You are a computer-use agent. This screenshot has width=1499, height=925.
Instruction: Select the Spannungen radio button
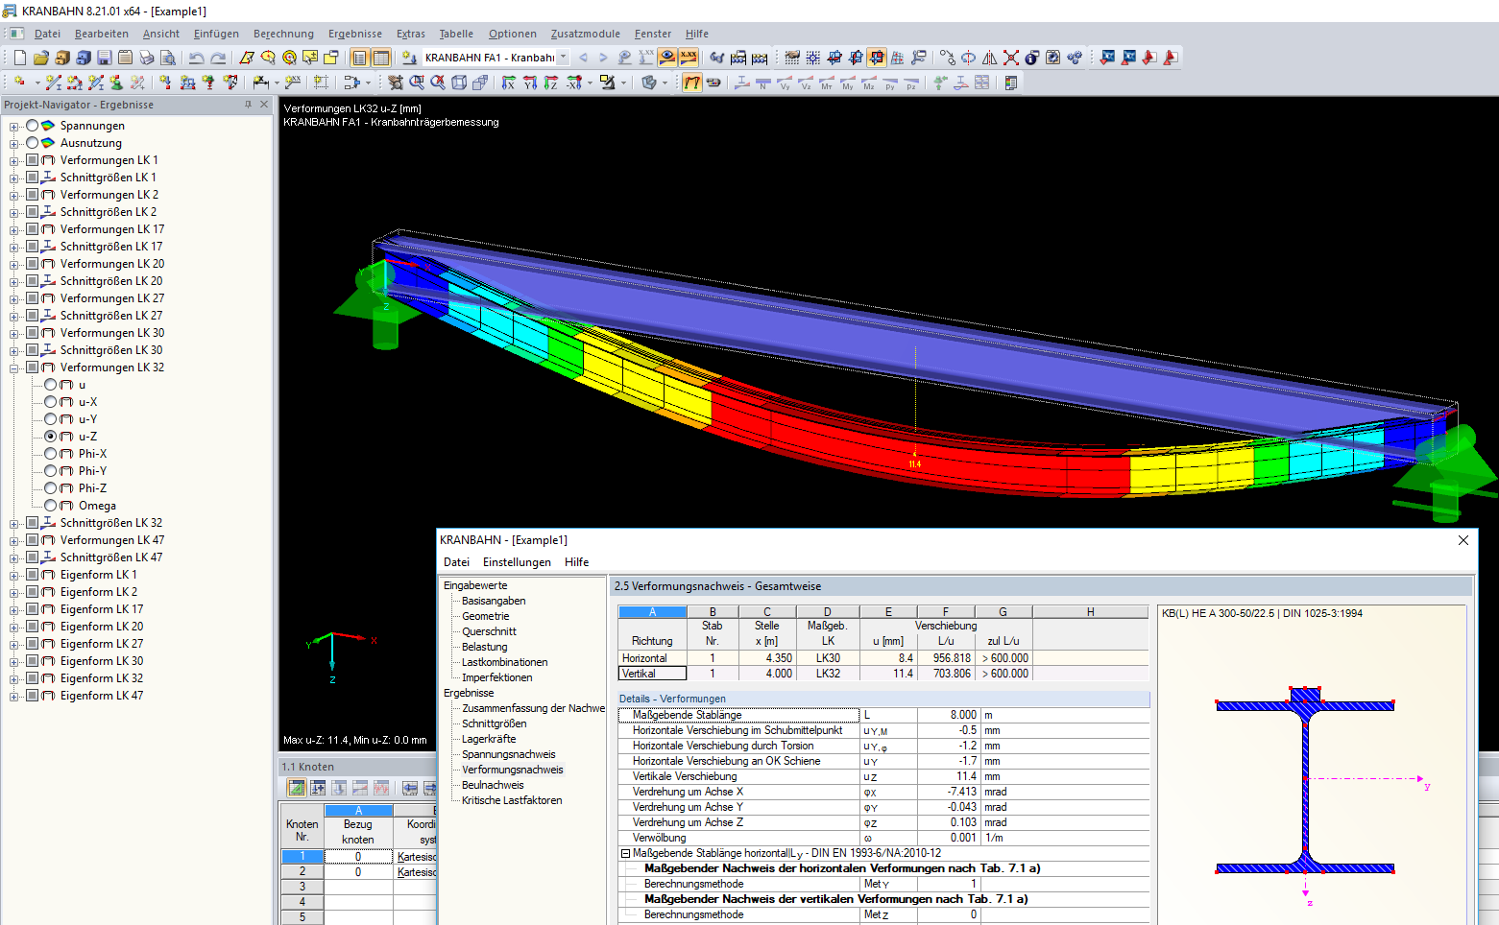(33, 126)
